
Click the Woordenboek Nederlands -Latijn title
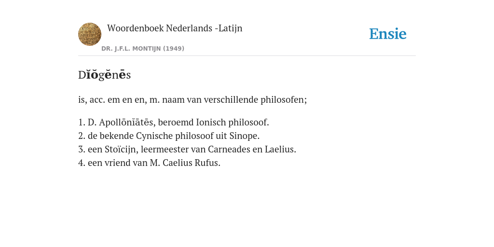[x=175, y=28]
